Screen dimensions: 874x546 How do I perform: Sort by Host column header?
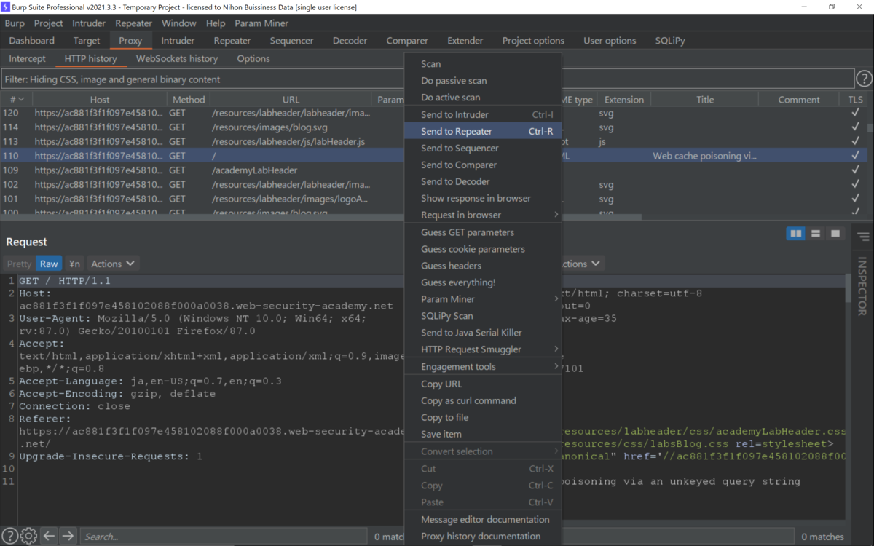[x=100, y=100]
